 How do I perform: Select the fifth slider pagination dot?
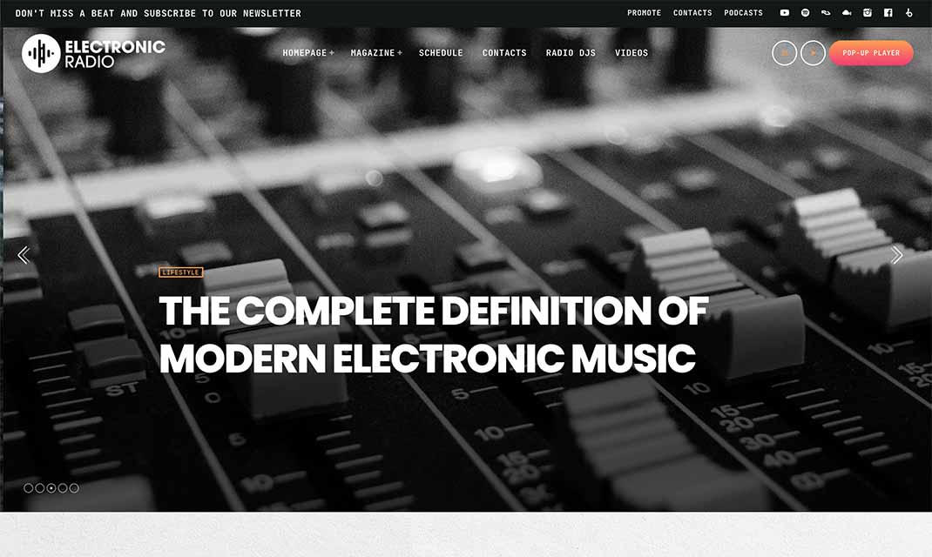tap(74, 488)
